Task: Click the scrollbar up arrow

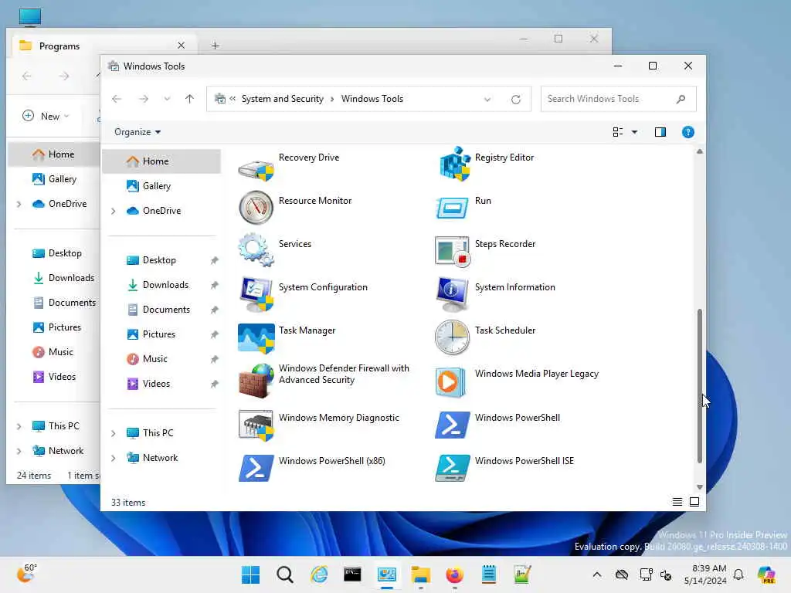Action: coord(699,151)
